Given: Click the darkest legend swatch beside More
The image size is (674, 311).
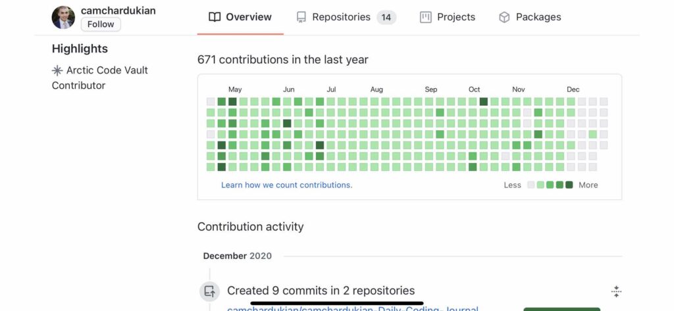Looking at the screenshot, I should pos(569,185).
